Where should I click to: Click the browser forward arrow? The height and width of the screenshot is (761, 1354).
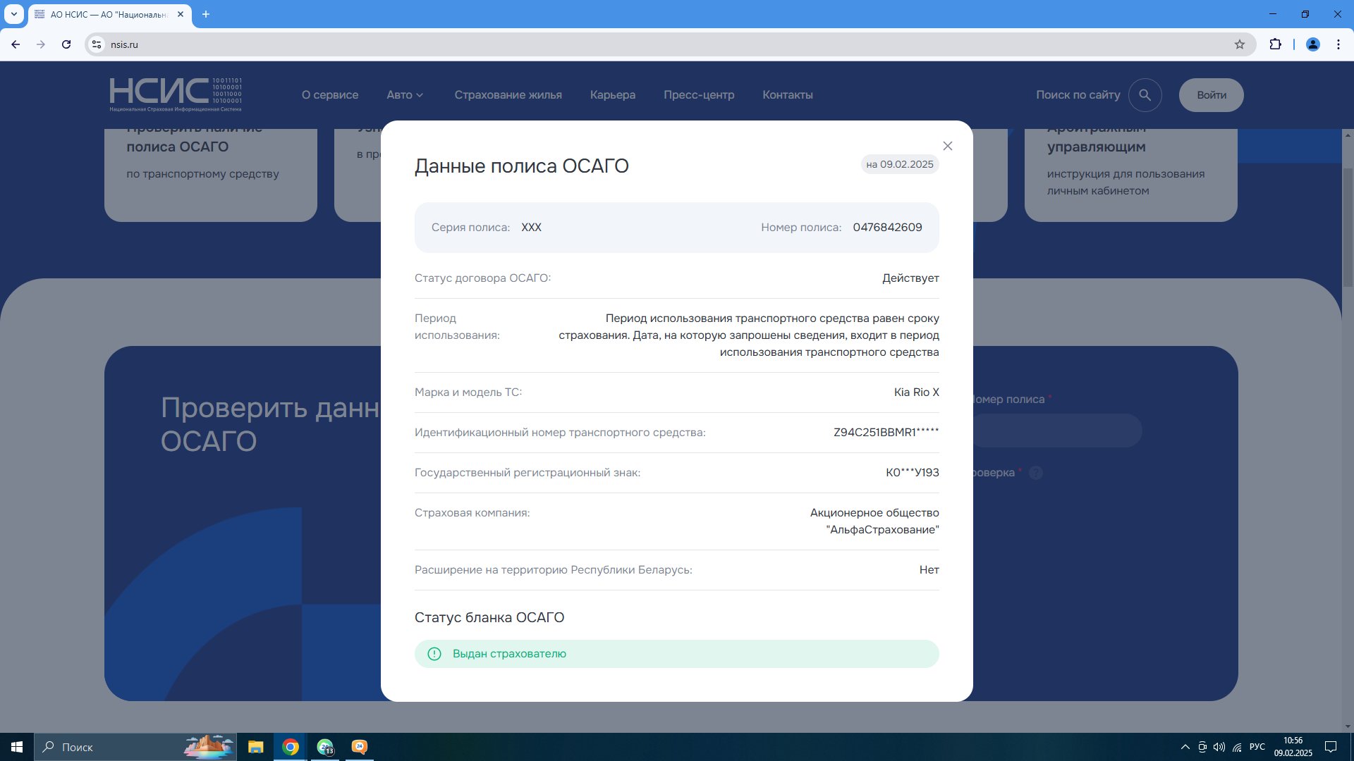click(x=41, y=44)
